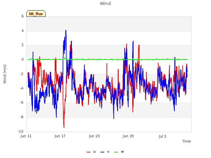This screenshot has width=211, height=158.
Task: Click the y-axis tick label 0
Action: click(x=22, y=59)
